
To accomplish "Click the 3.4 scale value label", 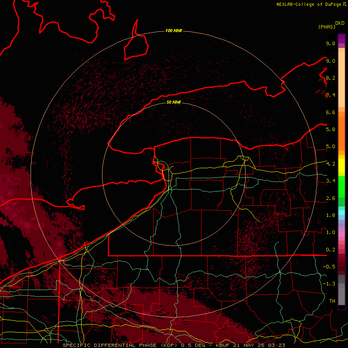I will coord(331,181).
